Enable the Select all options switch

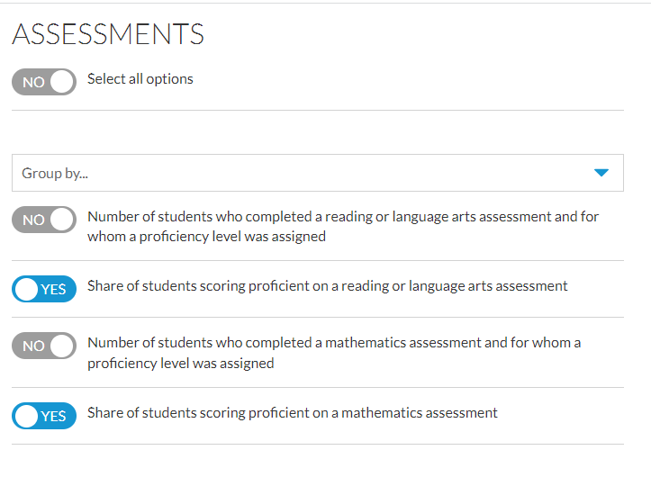click(x=44, y=82)
